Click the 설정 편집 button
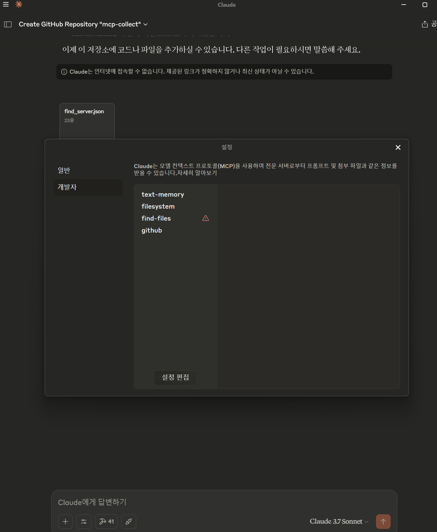The width and height of the screenshot is (437, 532). point(175,377)
